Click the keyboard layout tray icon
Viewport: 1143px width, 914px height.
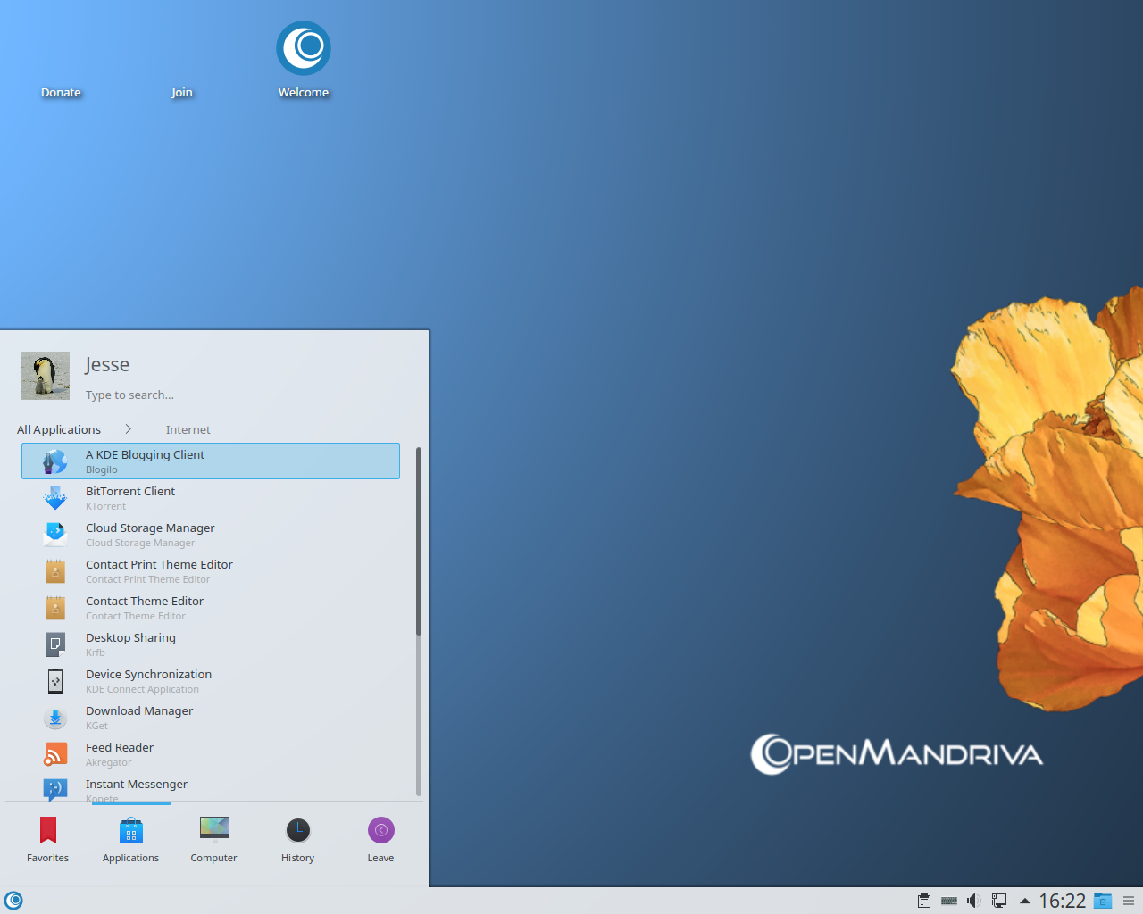[949, 901]
